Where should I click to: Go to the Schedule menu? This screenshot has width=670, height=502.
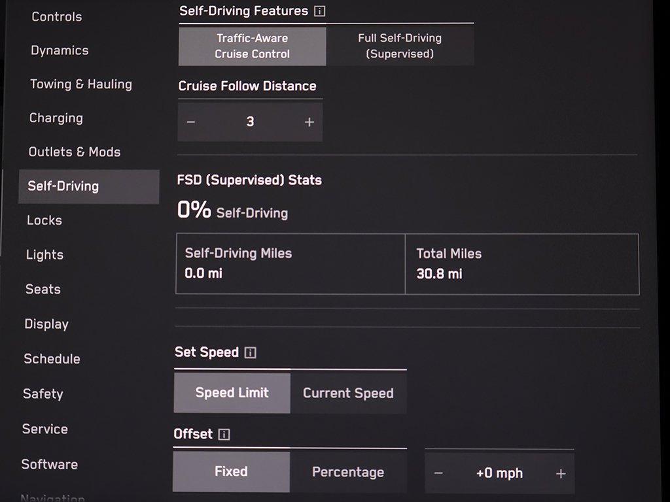click(52, 359)
